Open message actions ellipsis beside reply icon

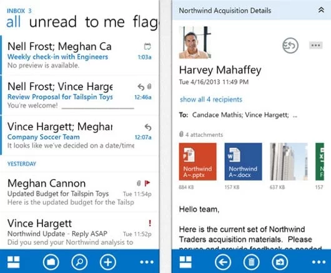point(316,45)
